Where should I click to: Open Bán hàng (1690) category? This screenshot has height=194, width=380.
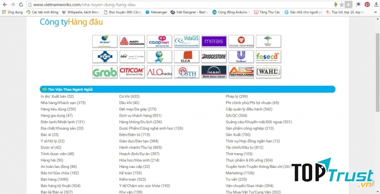(x=55, y=179)
